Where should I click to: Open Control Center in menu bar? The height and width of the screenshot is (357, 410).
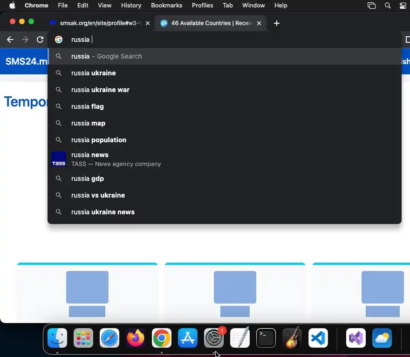tap(403, 6)
